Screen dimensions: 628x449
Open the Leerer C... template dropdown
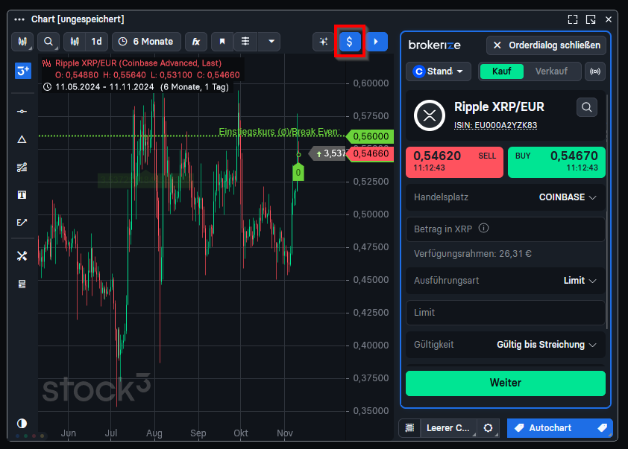pos(448,428)
